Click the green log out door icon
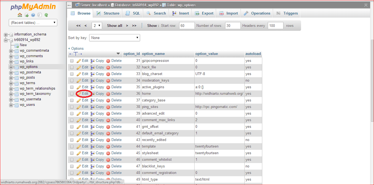The image size is (374, 185). [26, 15]
